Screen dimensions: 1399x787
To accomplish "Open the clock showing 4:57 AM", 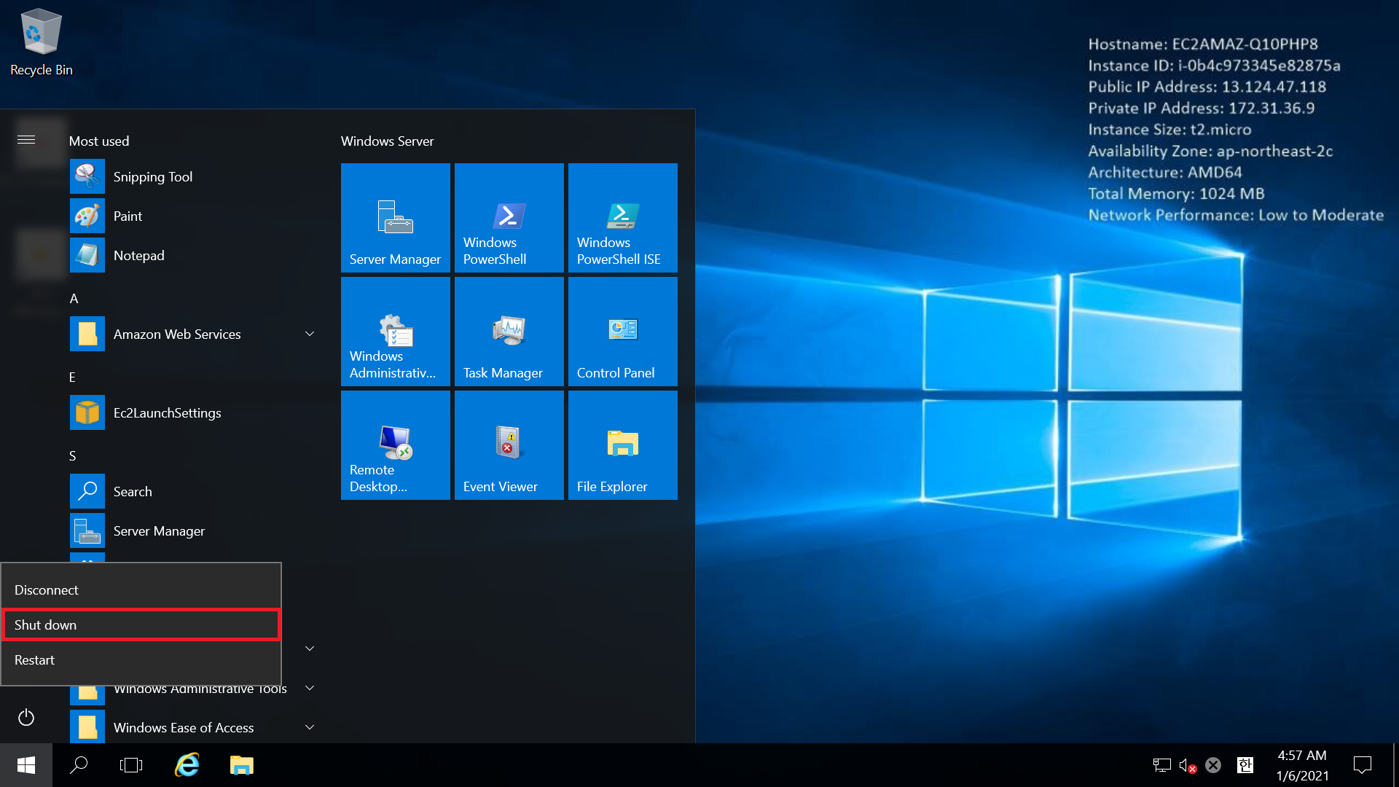I will pyautogui.click(x=1302, y=765).
